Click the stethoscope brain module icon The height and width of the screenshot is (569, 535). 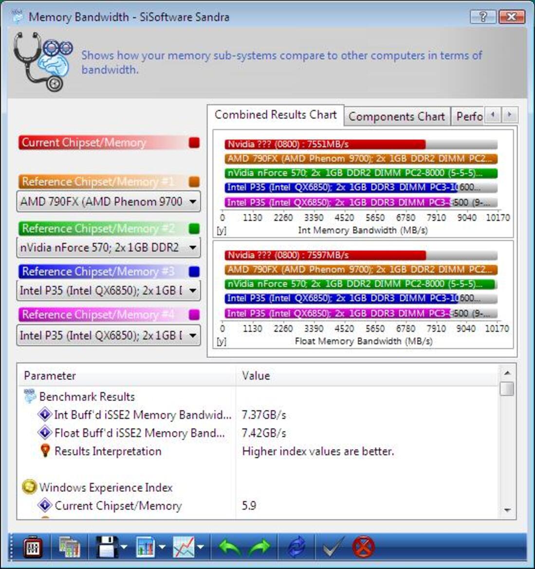click(43, 61)
